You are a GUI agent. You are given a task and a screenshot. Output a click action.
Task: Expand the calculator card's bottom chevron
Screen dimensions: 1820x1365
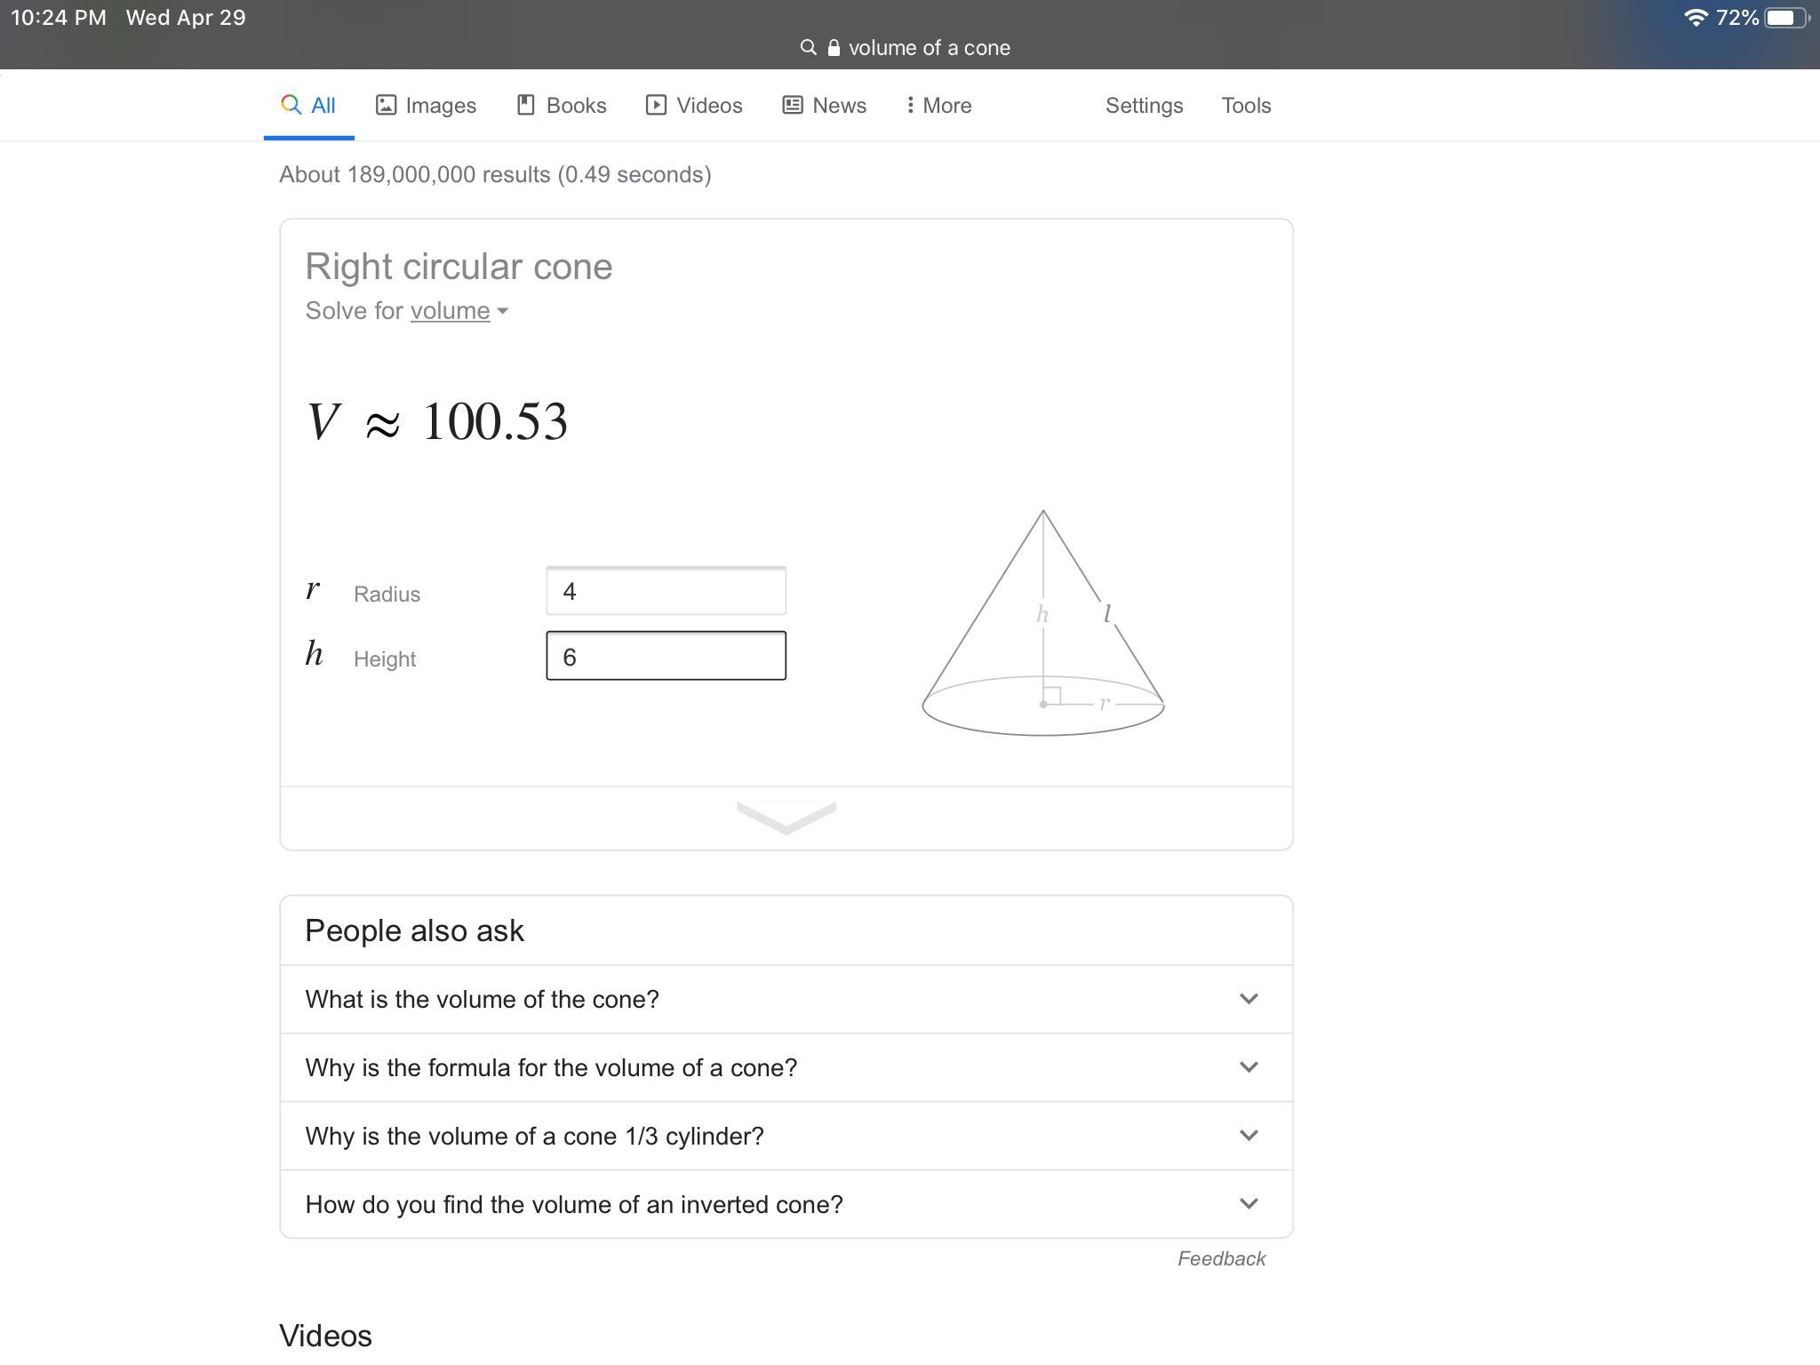(x=786, y=818)
